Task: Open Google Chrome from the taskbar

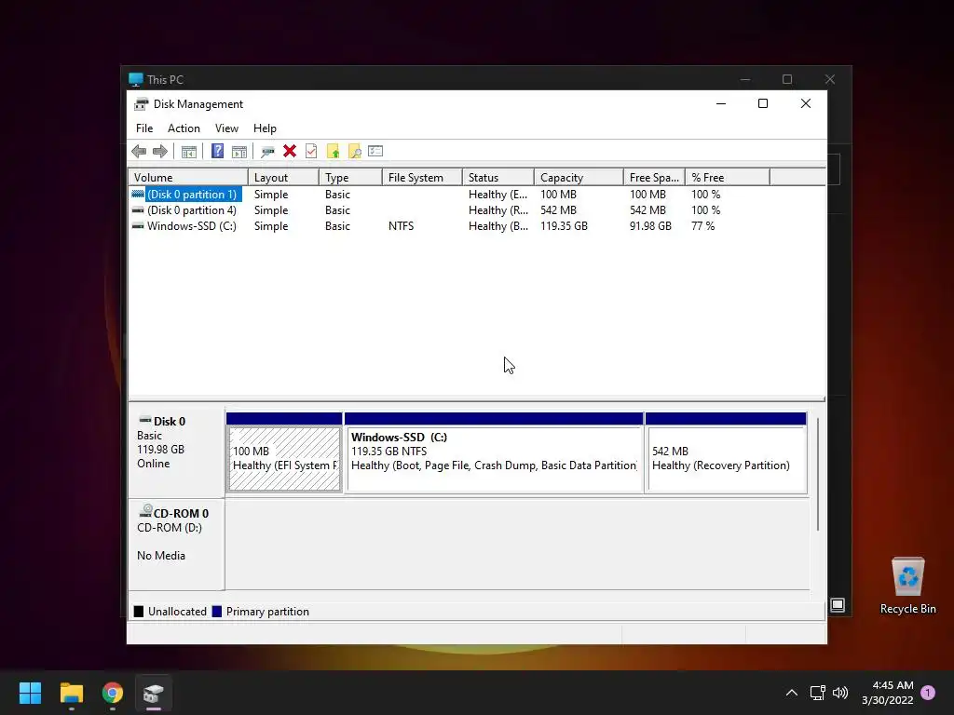Action: (113, 693)
